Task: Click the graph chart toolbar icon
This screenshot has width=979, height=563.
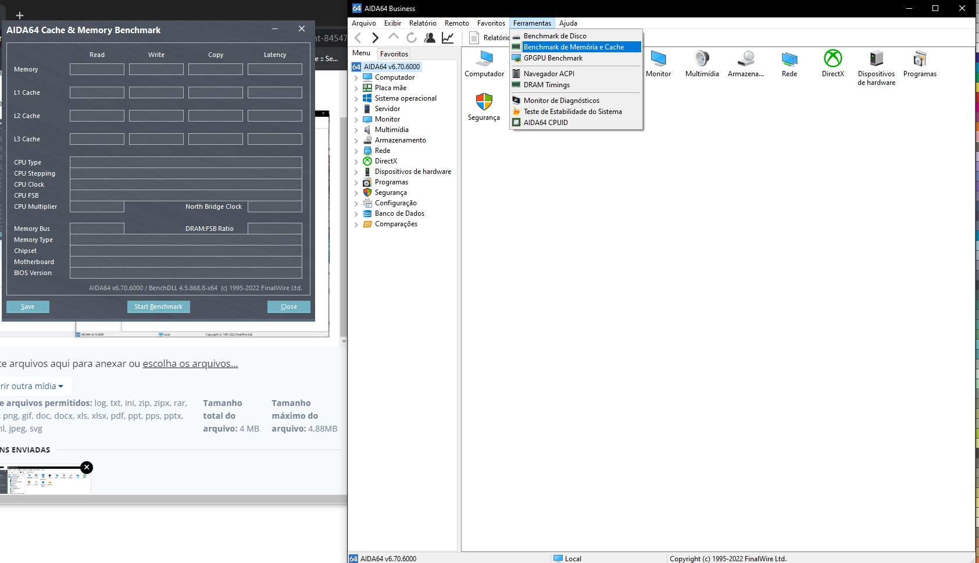Action: pos(448,38)
